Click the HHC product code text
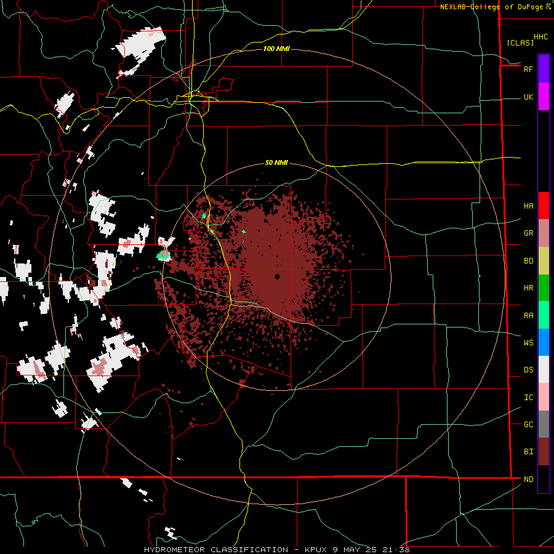This screenshot has width=554, height=554. tap(540, 37)
